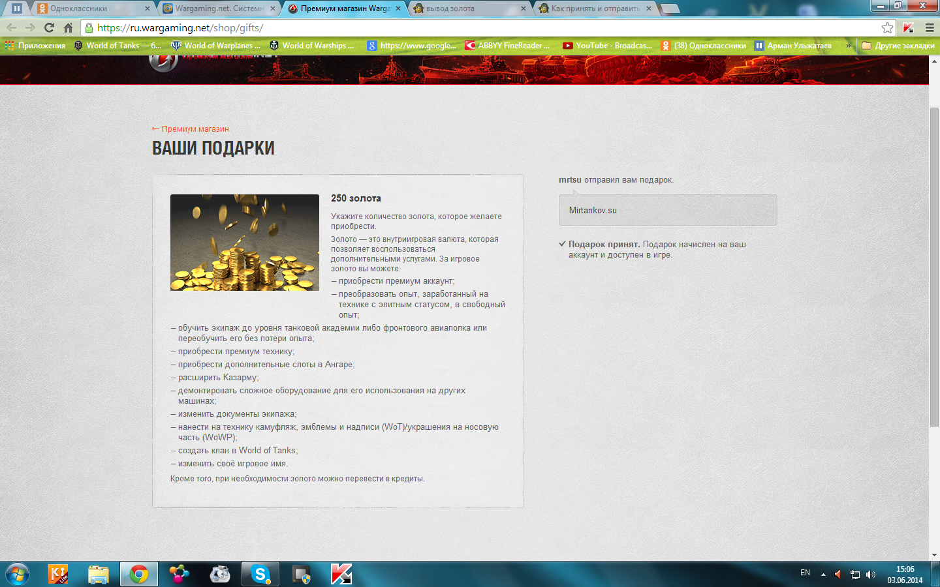Open Арман Улькатаев bookmark

[x=793, y=46]
